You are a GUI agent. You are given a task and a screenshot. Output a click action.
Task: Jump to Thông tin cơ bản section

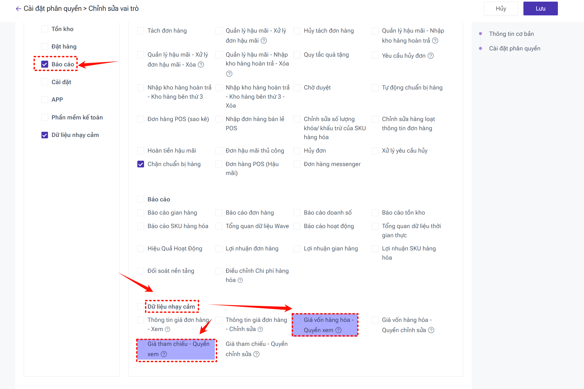(x=511, y=34)
